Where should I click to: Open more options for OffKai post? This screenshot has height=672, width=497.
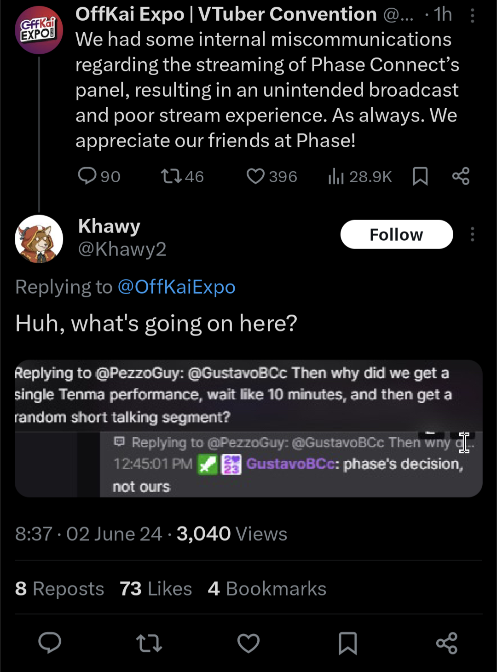point(472,16)
